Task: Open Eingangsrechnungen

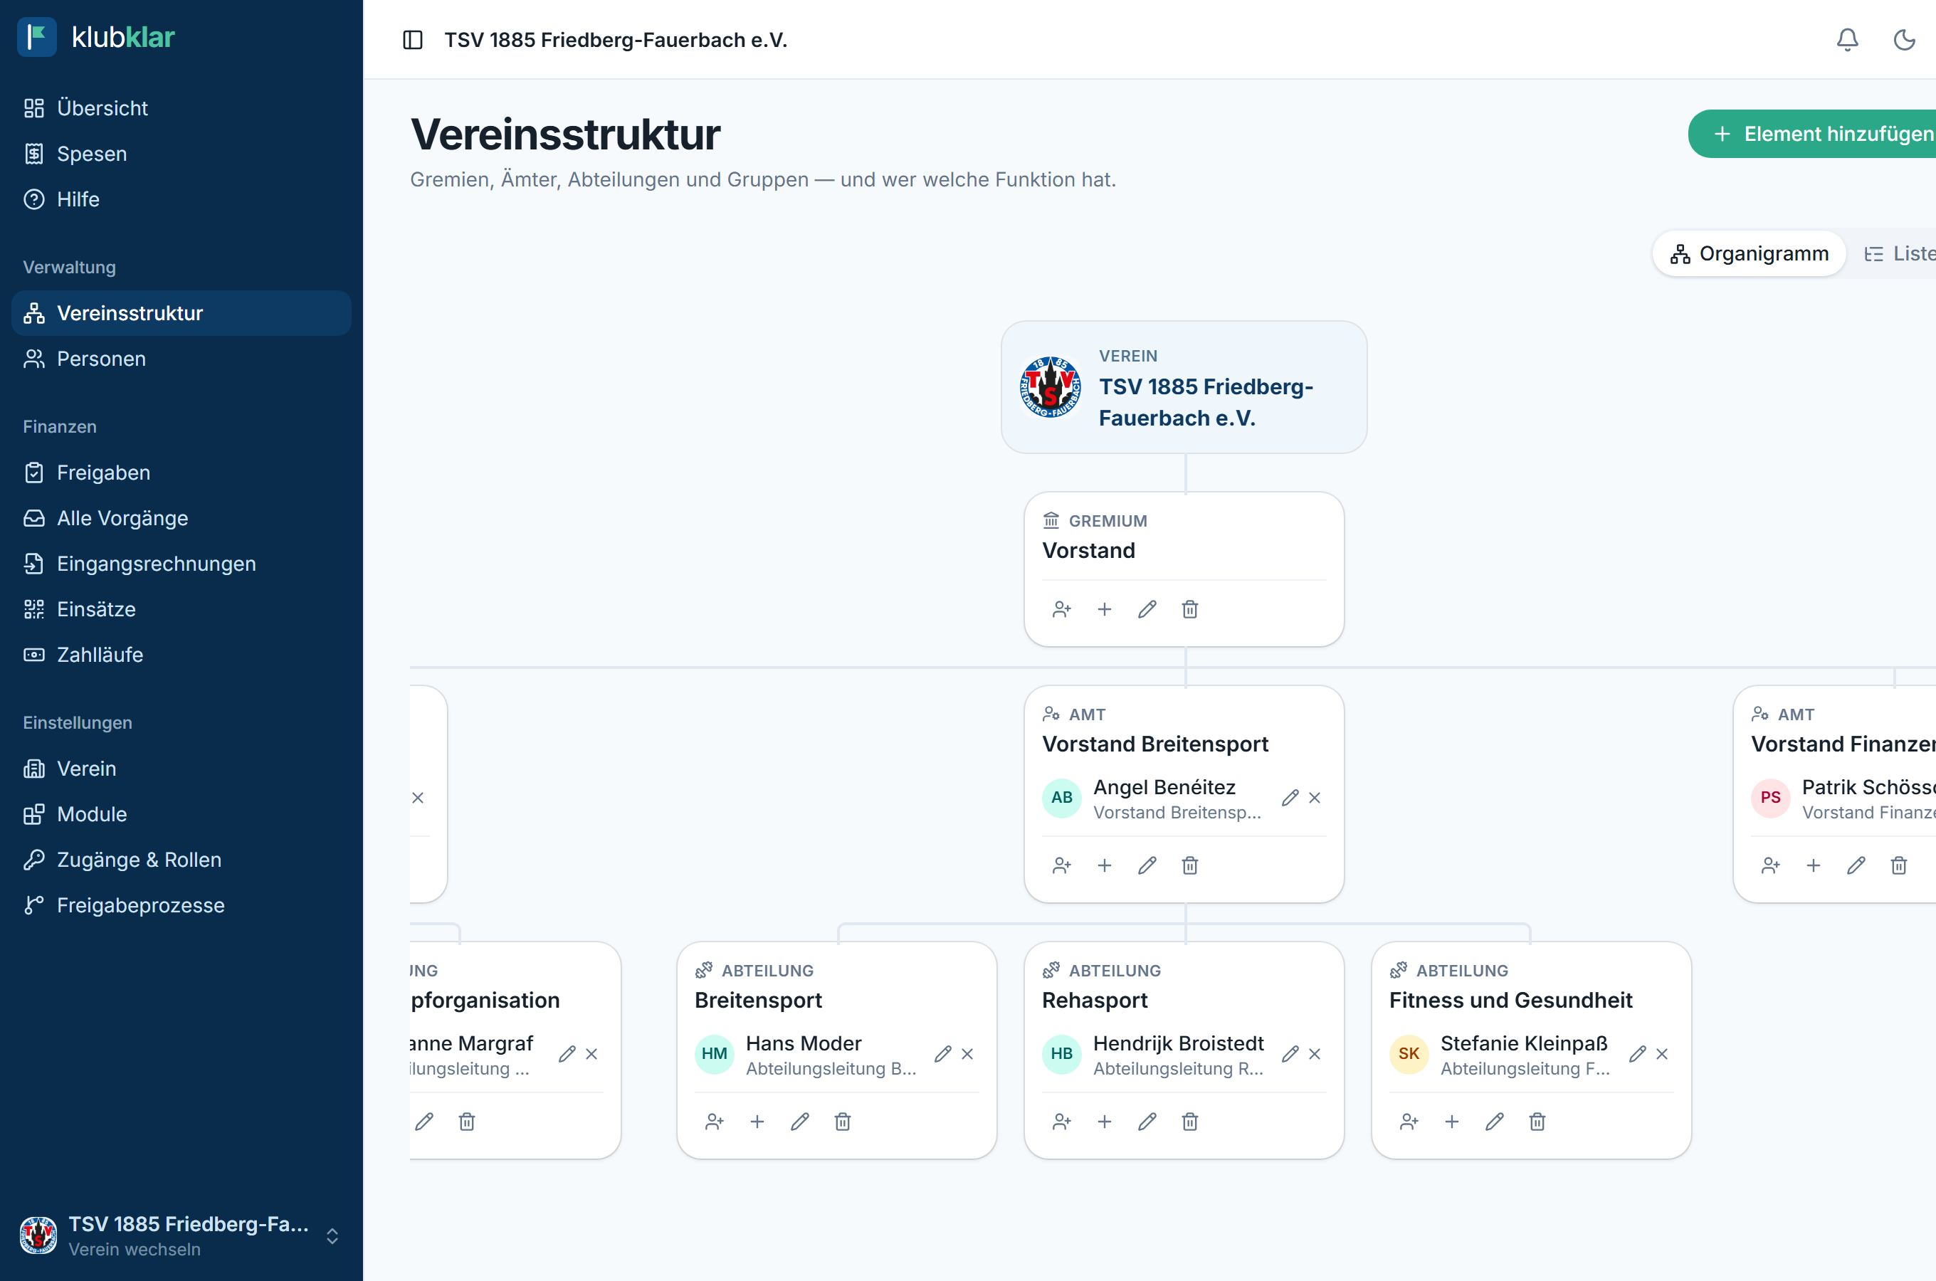Action: [x=181, y=564]
